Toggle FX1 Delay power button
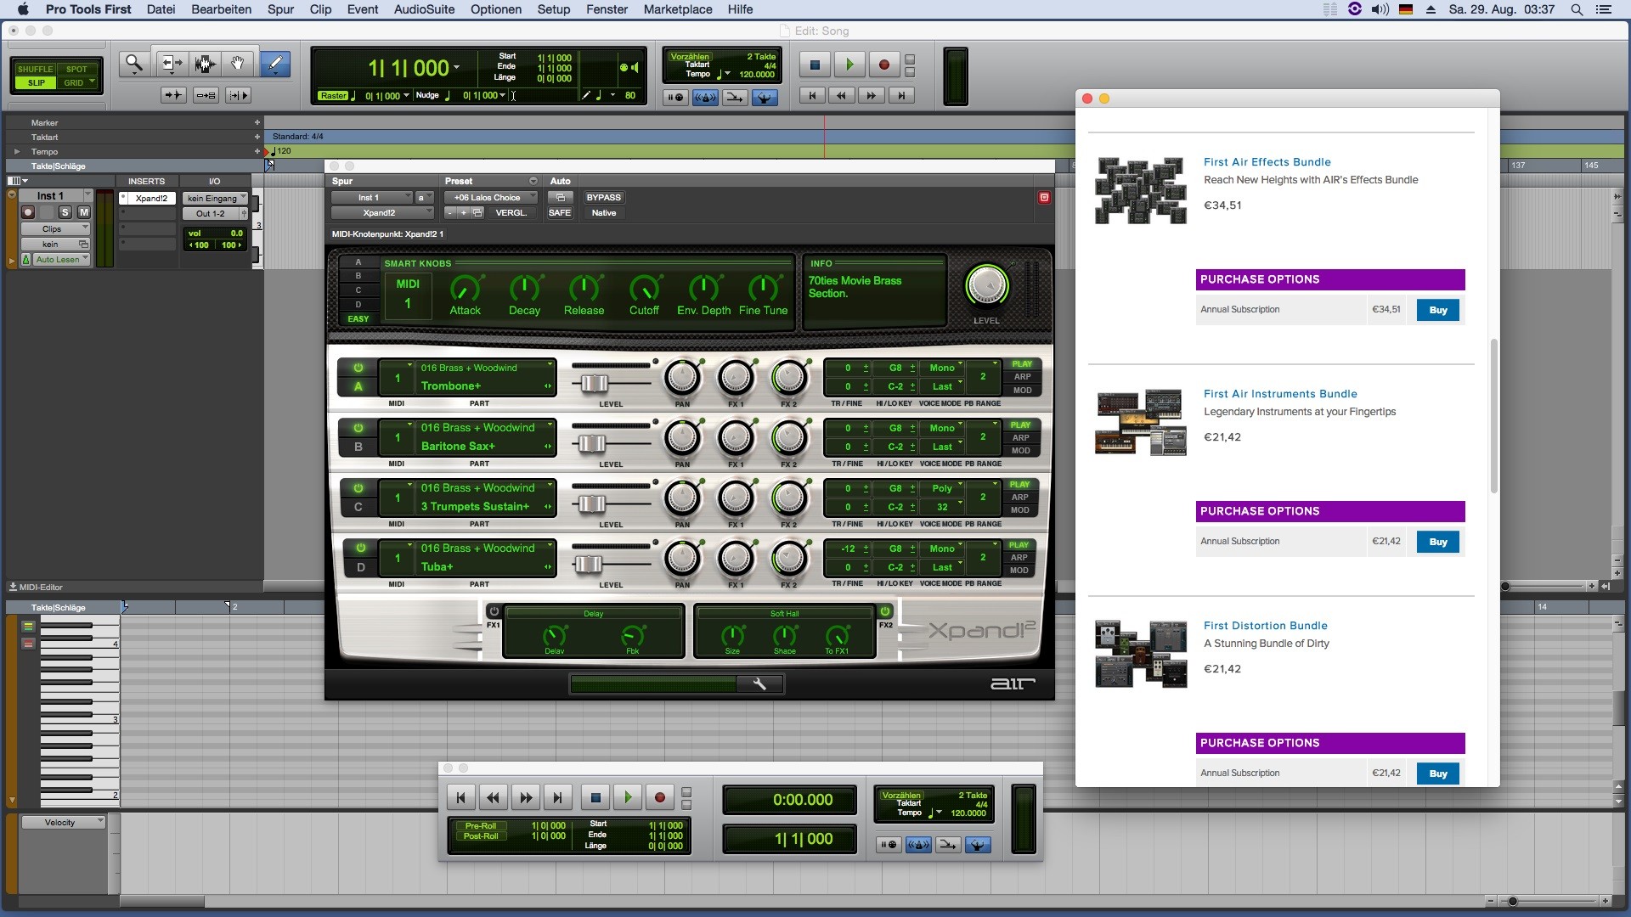Viewport: 1631px width, 917px height. click(494, 611)
